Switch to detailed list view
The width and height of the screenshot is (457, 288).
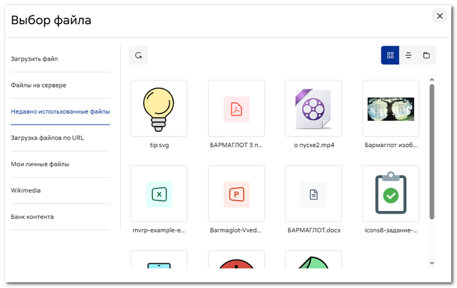[x=408, y=55]
